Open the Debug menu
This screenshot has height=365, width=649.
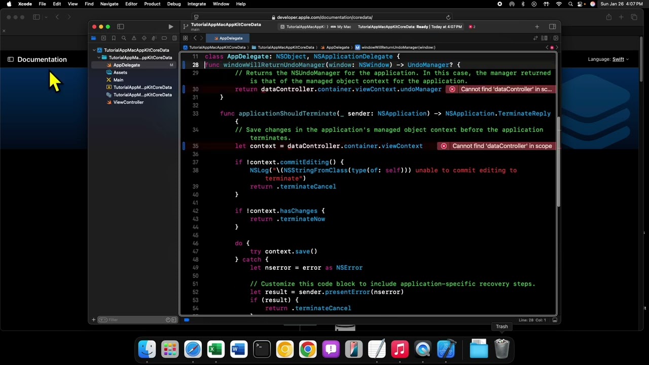(174, 4)
